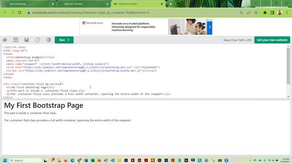This screenshot has height=164, width=292.
Task: Open Visual Studio Code from the taskbar
Action: click(x=113, y=160)
